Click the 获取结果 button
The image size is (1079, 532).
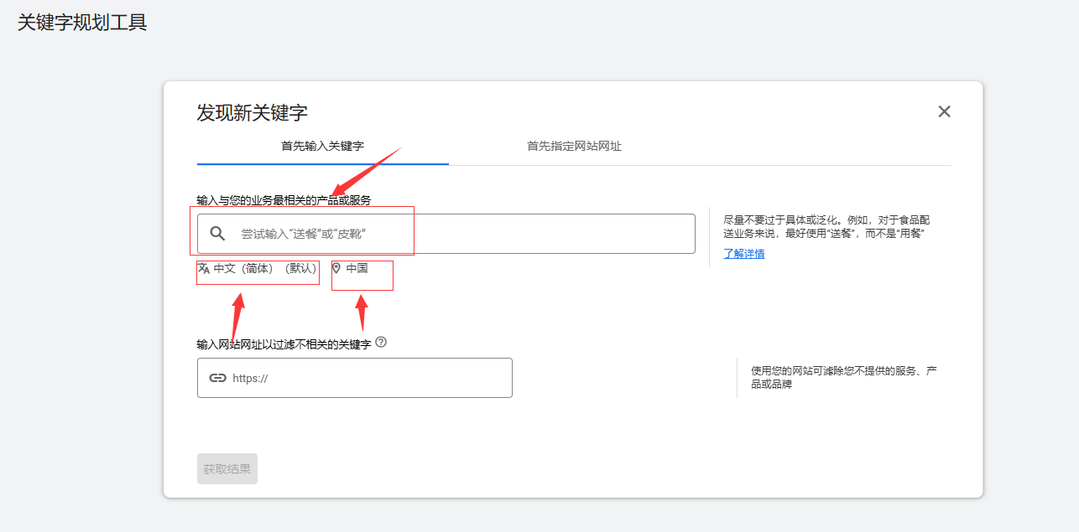[227, 468]
